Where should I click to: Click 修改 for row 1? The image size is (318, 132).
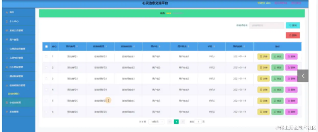pos(277,57)
